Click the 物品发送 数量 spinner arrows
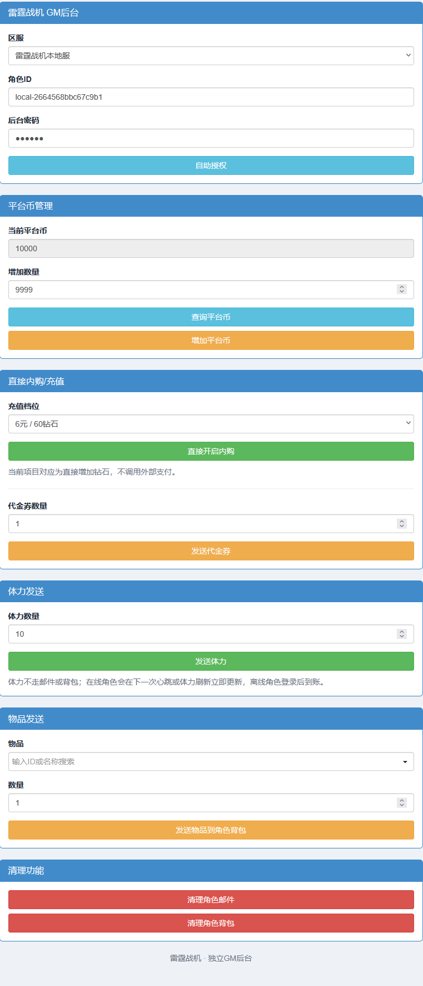 pos(402,802)
